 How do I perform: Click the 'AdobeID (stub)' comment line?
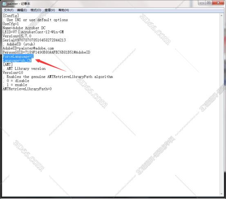tap(19, 44)
